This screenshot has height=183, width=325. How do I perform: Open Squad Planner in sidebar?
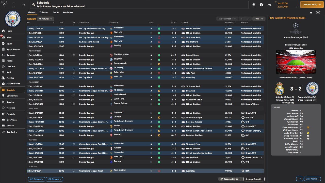(x=13, y=49)
